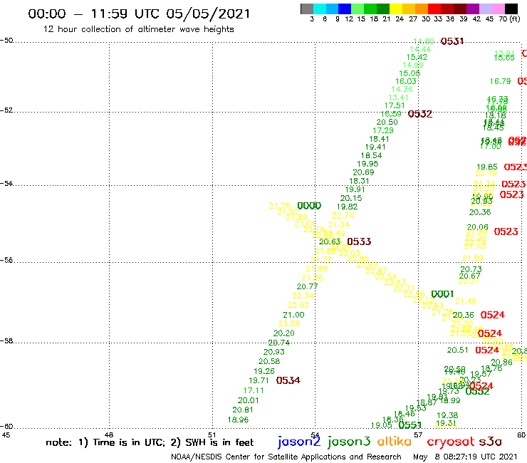The height and width of the screenshot is (463, 527).
Task: Click the cyan swatch in the color legend
Action: 319,9
